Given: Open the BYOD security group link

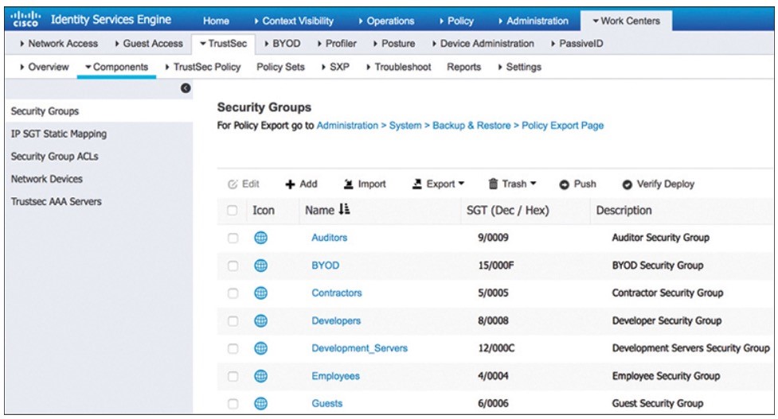Looking at the screenshot, I should point(326,266).
